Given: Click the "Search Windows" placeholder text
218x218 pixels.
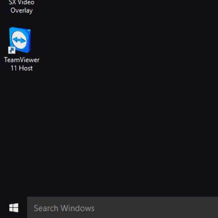Looking at the screenshot, I should click(64, 208).
